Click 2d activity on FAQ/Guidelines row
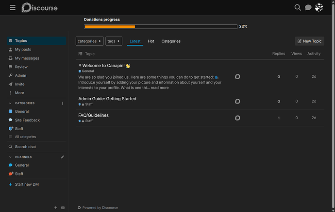The image size is (335, 212). pyautogui.click(x=314, y=118)
